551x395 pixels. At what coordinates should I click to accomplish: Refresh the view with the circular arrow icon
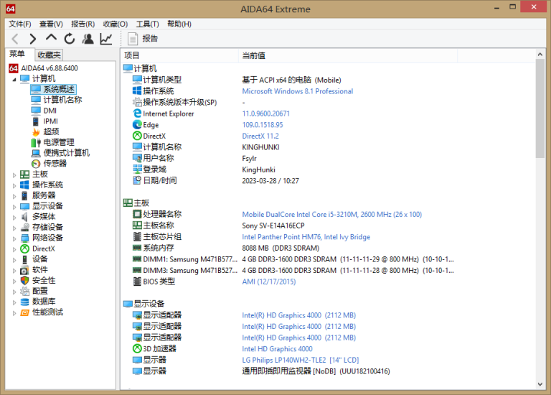tap(70, 39)
